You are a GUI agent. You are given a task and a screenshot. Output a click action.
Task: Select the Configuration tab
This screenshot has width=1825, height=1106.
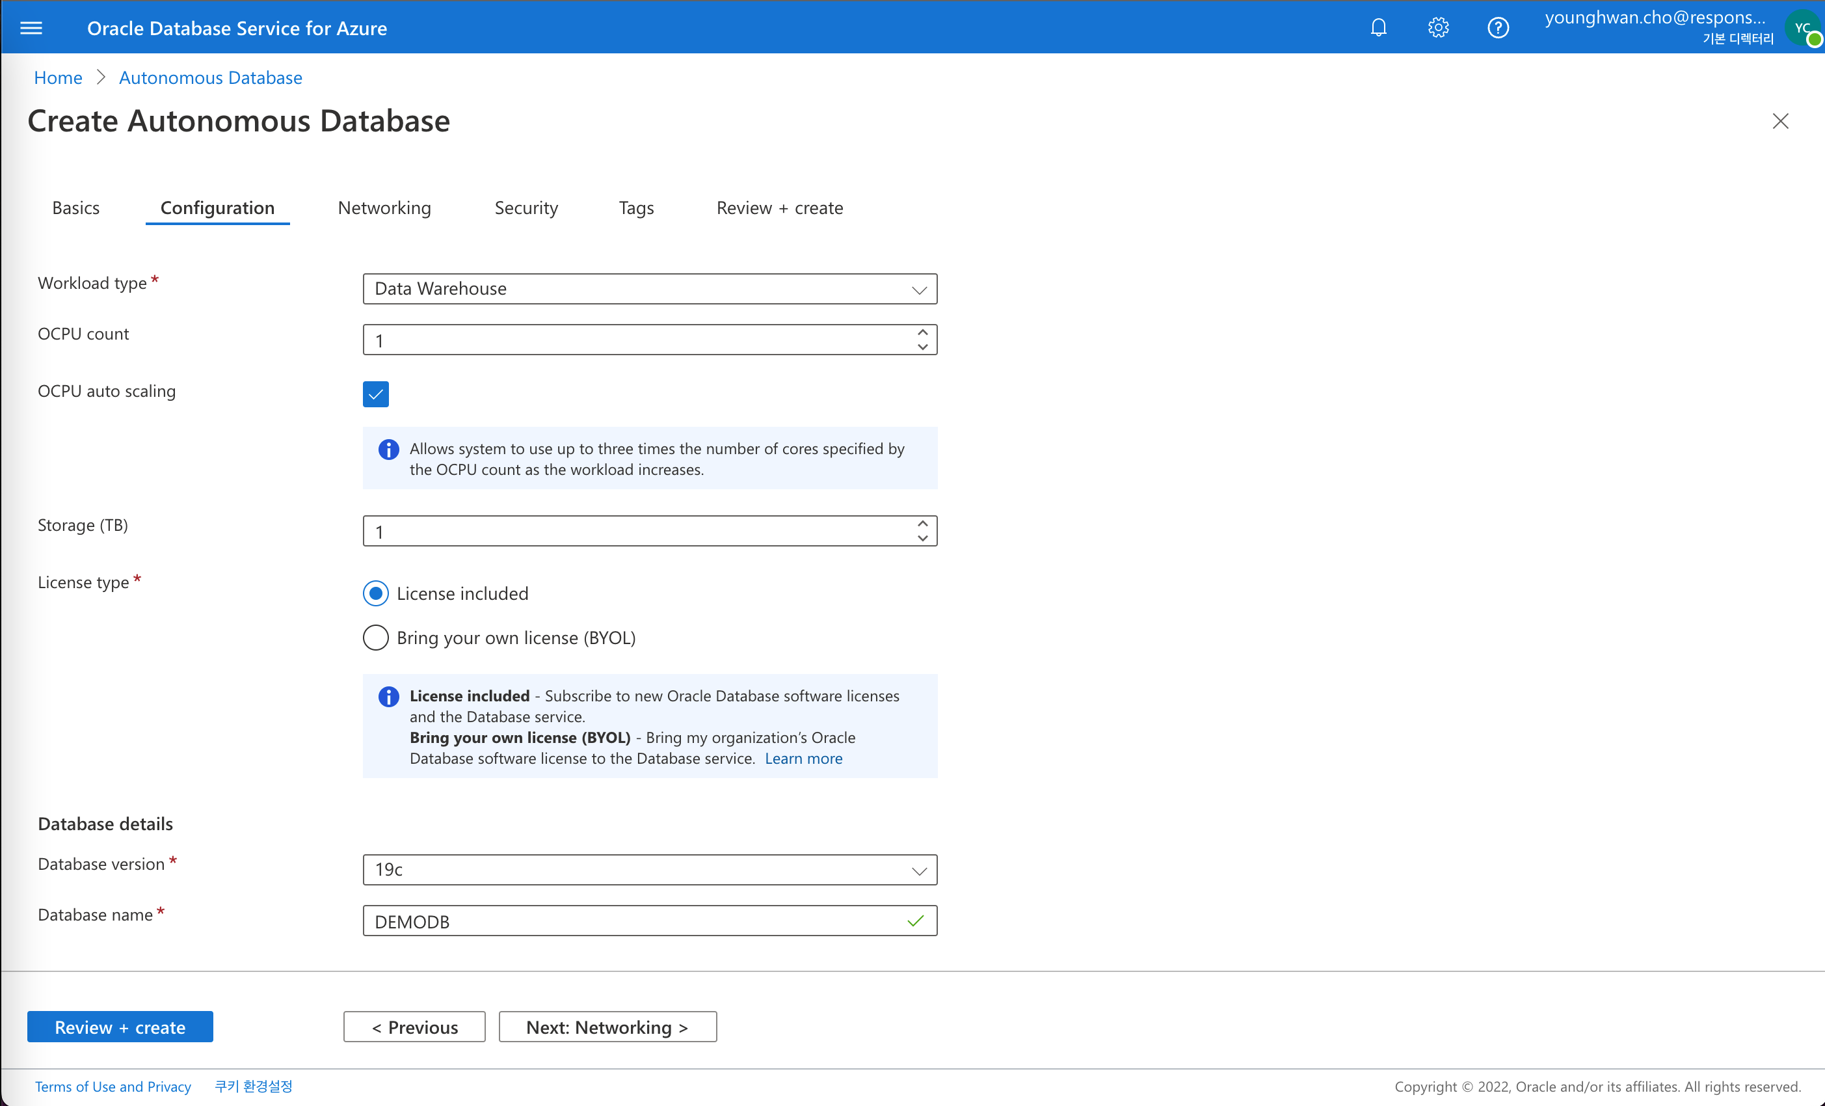click(218, 208)
